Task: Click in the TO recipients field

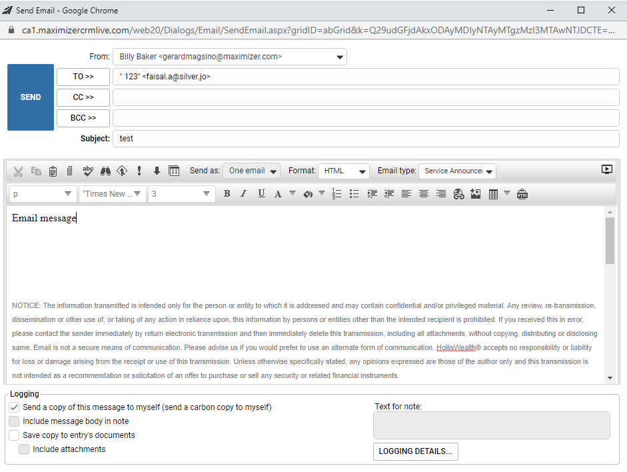Action: pyautogui.click(x=366, y=77)
